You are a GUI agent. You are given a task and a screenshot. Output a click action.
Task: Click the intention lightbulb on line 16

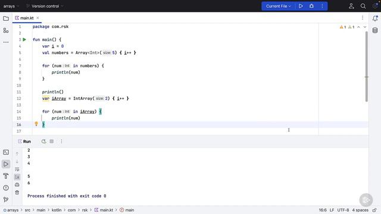click(x=36, y=124)
